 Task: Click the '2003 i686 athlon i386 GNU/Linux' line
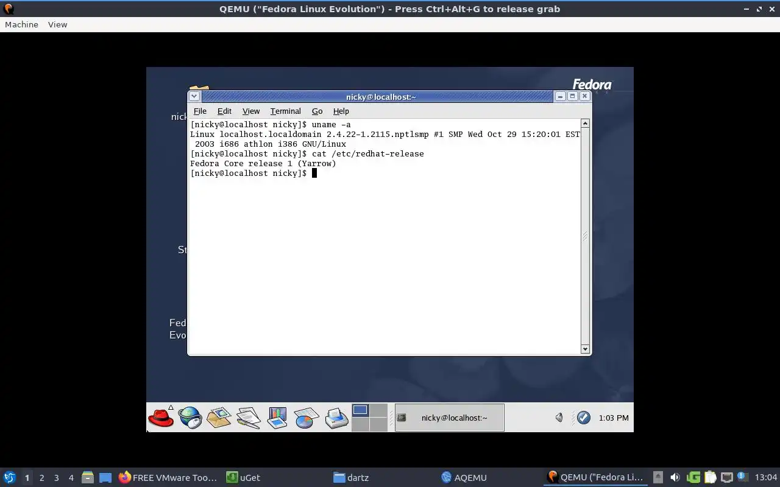tap(271, 144)
